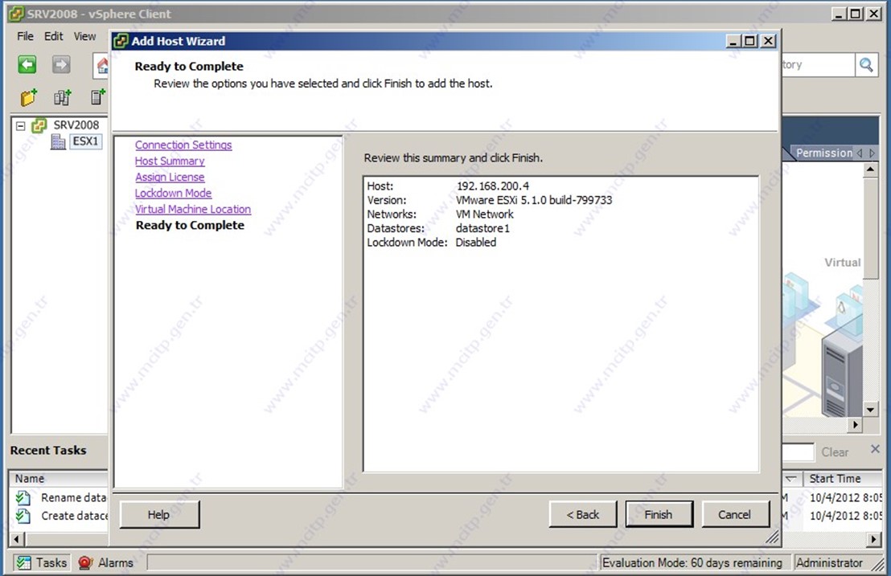Click the inventory search input field
The height and width of the screenshot is (576, 891).
tap(817, 65)
